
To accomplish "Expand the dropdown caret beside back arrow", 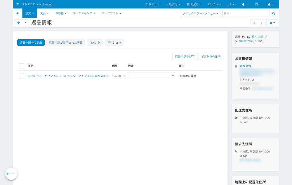I will click(x=25, y=23).
